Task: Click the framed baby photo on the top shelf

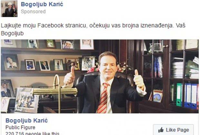Action: click(x=87, y=44)
